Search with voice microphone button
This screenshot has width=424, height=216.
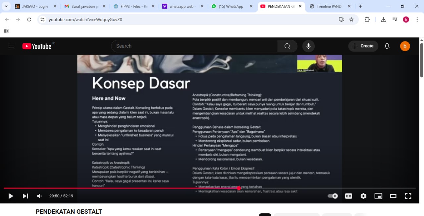tap(308, 46)
